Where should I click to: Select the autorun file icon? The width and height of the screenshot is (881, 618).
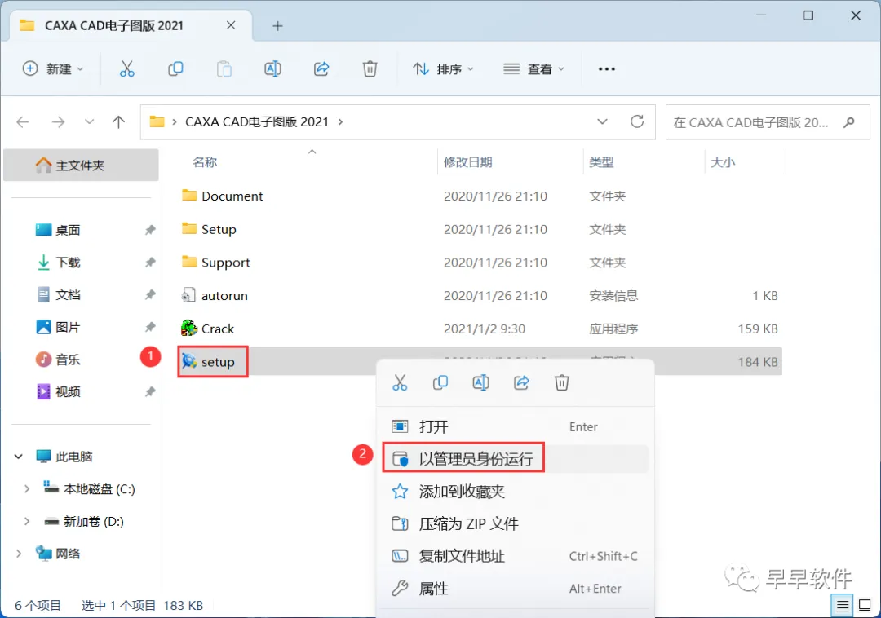click(188, 295)
